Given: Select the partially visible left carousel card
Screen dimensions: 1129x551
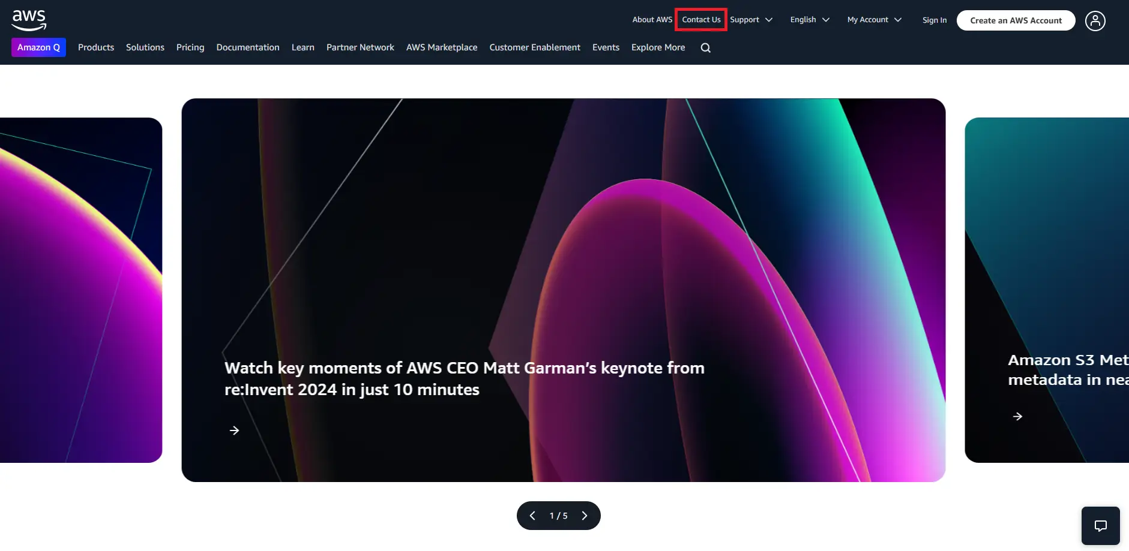Looking at the screenshot, I should click(x=81, y=290).
